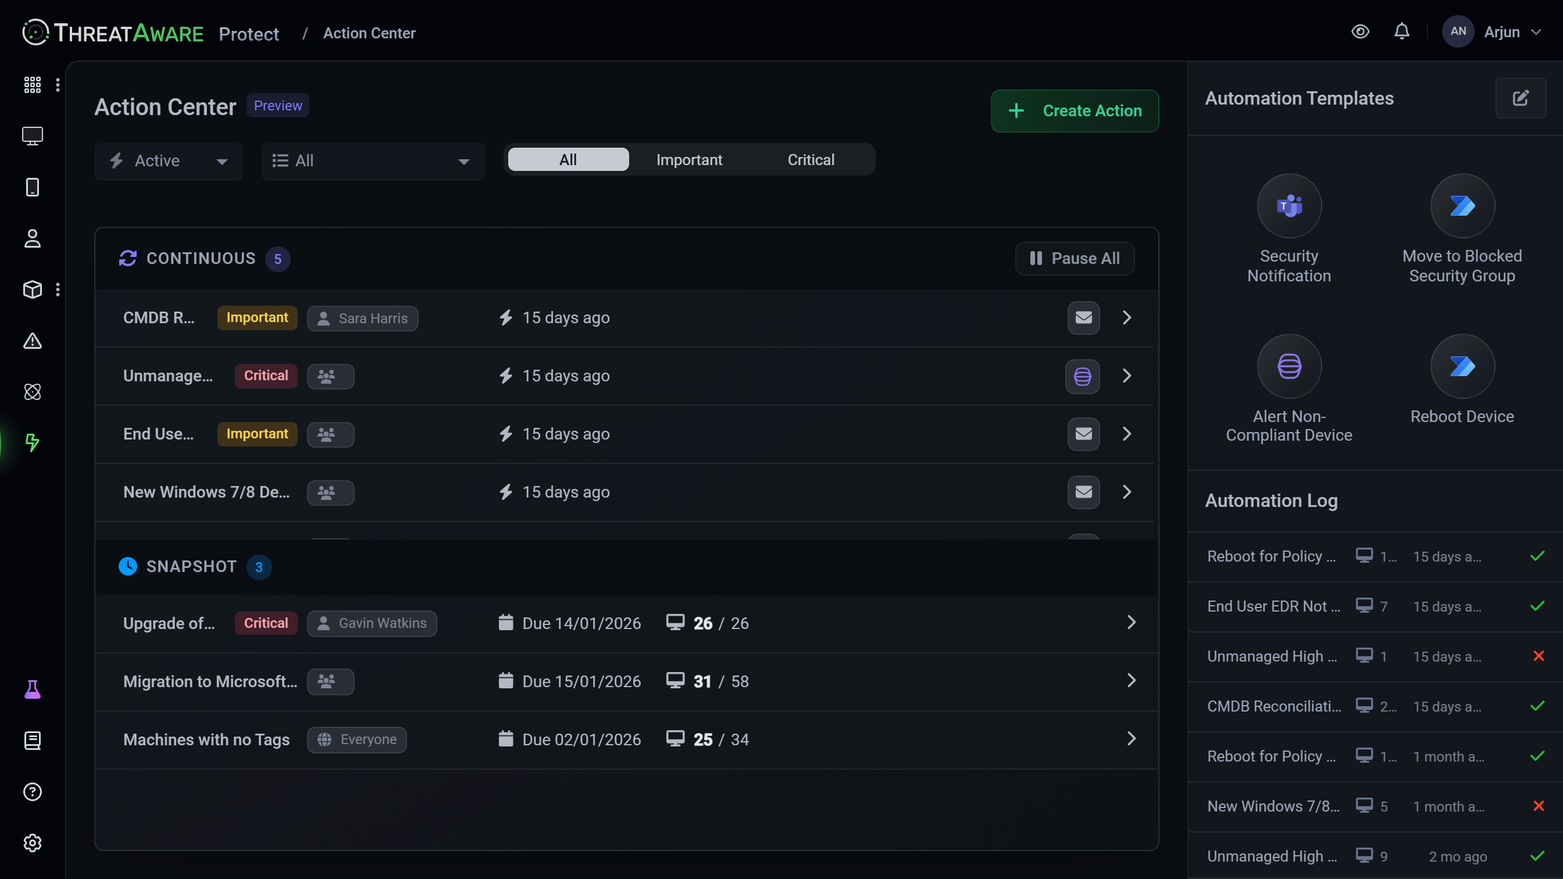This screenshot has height=879, width=1563.
Task: Open the apps grid icon in sidebar
Action: (x=32, y=85)
